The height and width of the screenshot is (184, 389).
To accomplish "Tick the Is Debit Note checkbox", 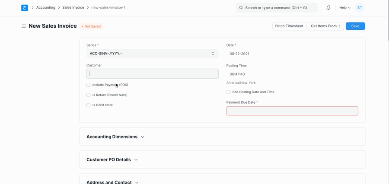I will click(x=89, y=105).
